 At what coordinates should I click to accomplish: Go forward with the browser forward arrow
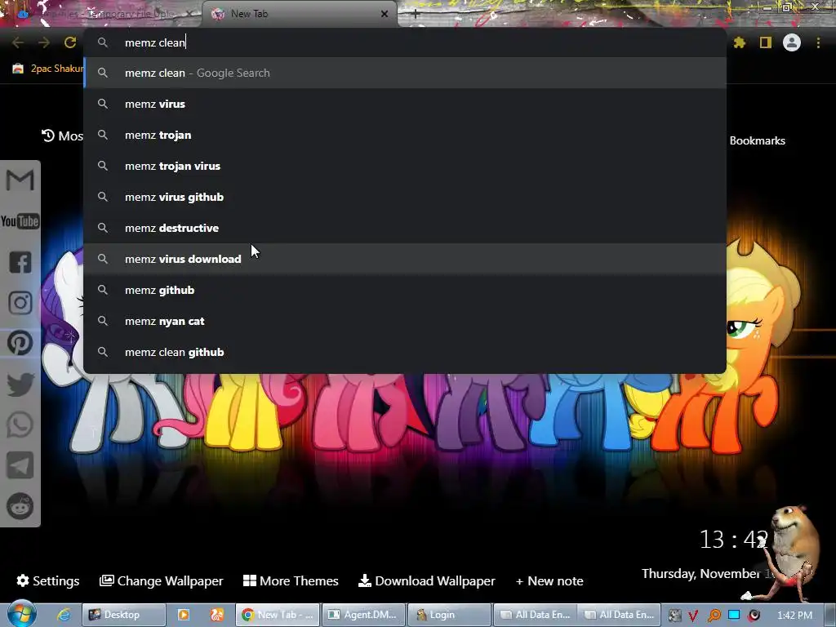(x=44, y=42)
